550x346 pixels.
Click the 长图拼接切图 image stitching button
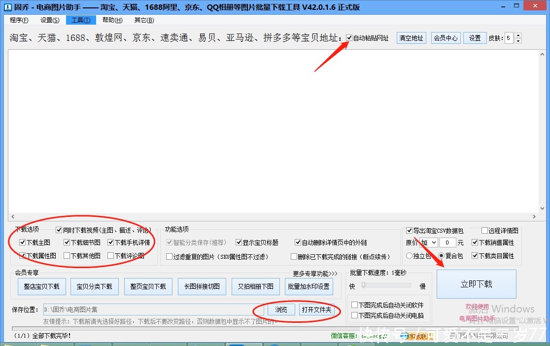(x=202, y=286)
